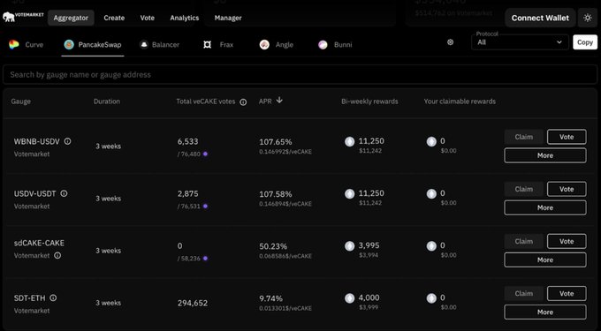Click claimable token icon in SDT-ETH row
601x331 pixels.
(431, 298)
